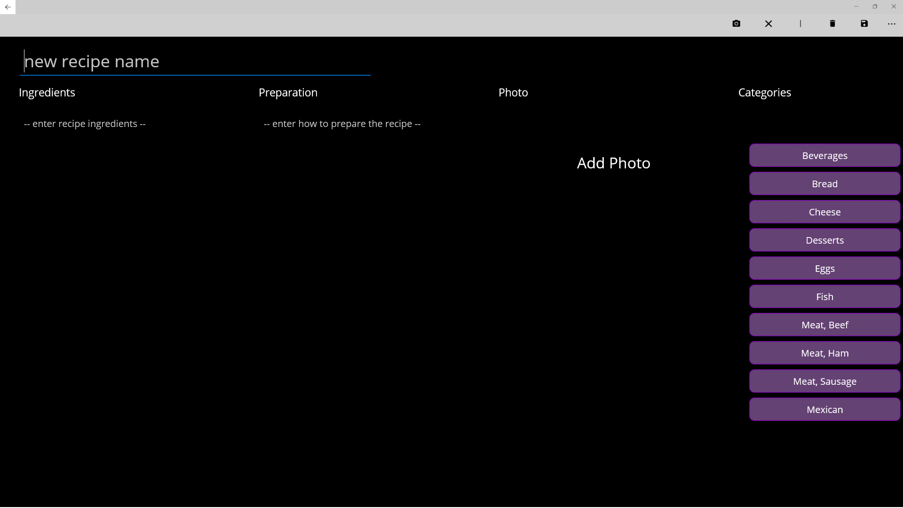Select the Desserts category

tap(824, 240)
